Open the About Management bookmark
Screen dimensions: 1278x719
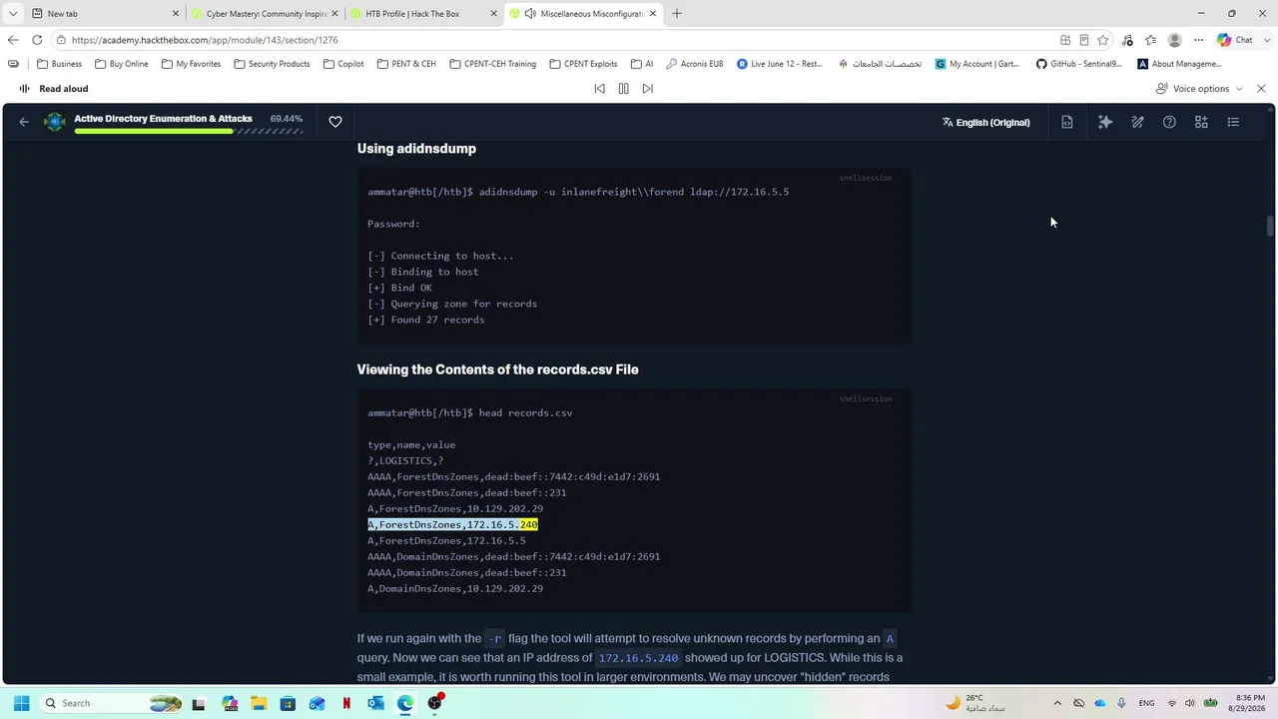pos(1180,64)
